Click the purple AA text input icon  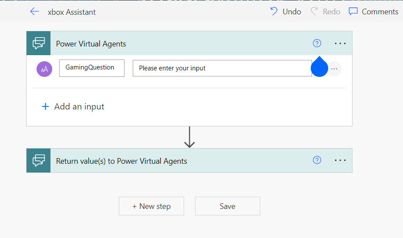coord(44,69)
